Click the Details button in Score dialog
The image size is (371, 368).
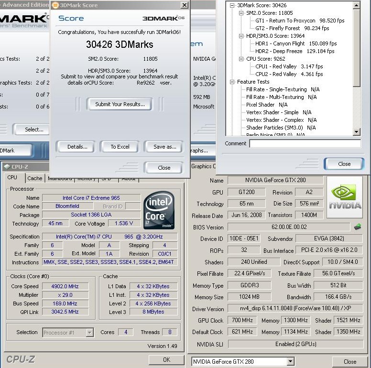pyautogui.click(x=77, y=147)
